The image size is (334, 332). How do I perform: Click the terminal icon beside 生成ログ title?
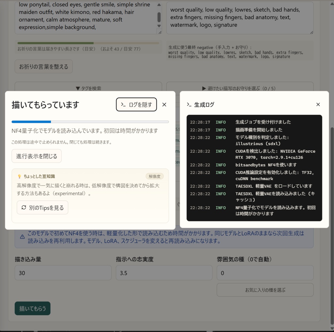[189, 104]
